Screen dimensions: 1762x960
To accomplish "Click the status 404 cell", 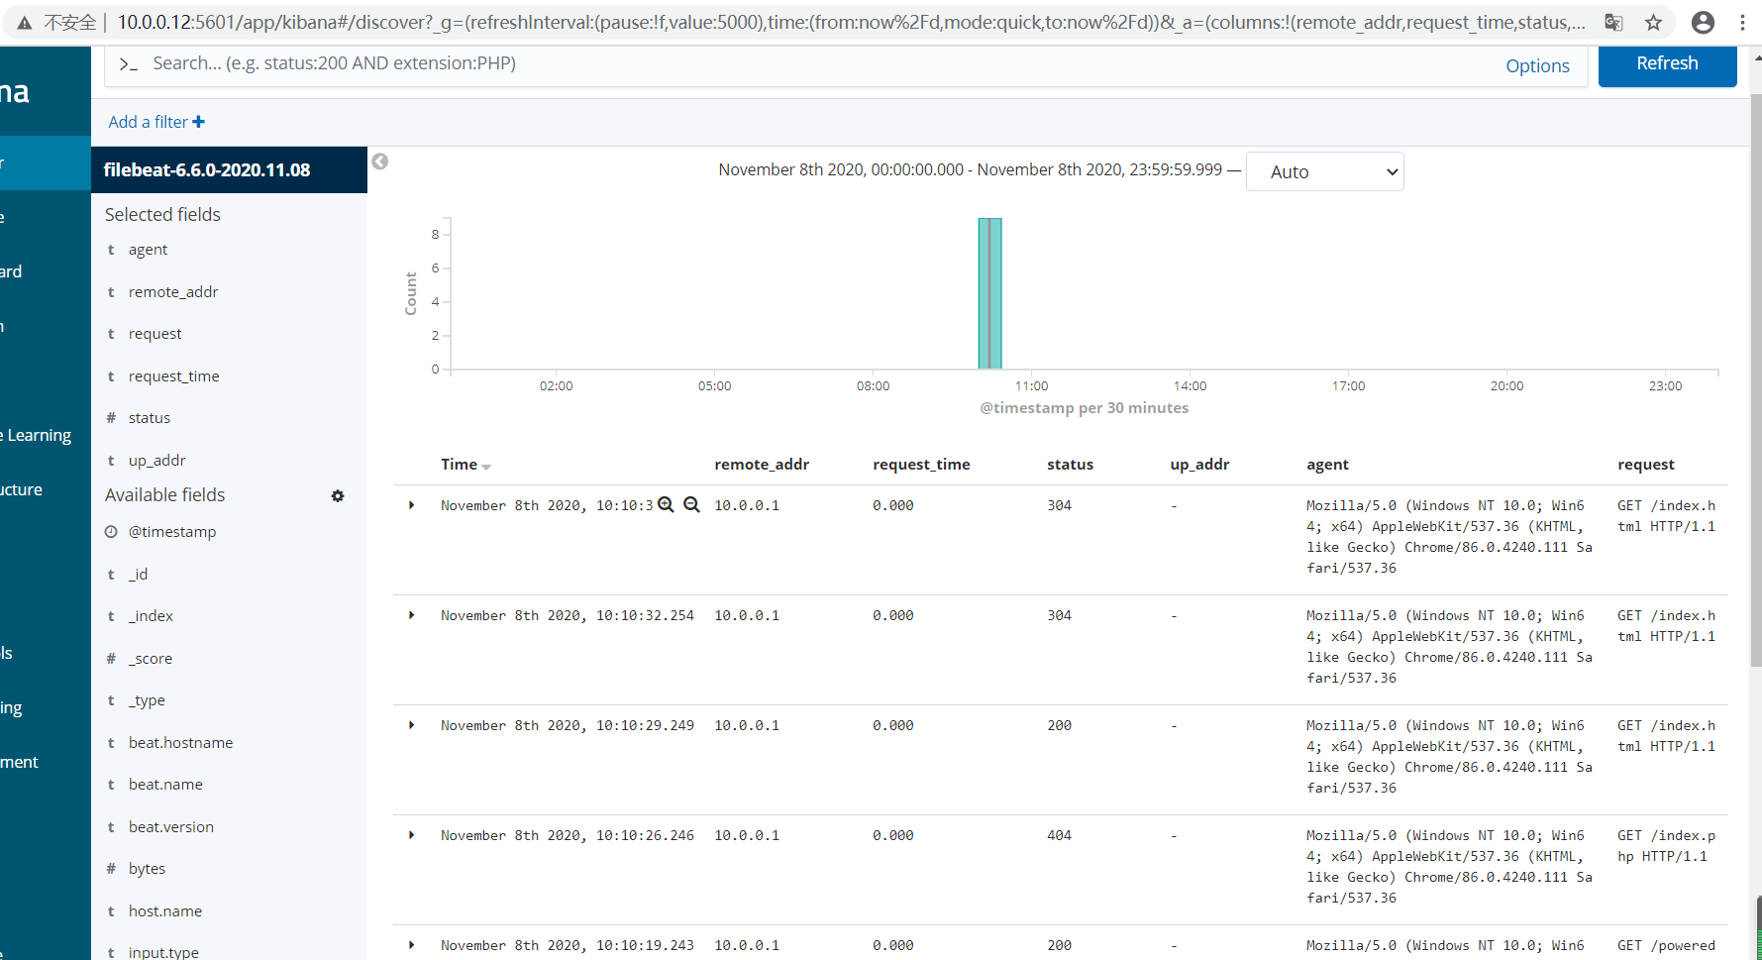I will pyautogui.click(x=1059, y=835).
